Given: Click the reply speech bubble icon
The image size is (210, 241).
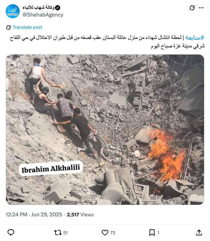Looking at the screenshot, I should 11,233.
